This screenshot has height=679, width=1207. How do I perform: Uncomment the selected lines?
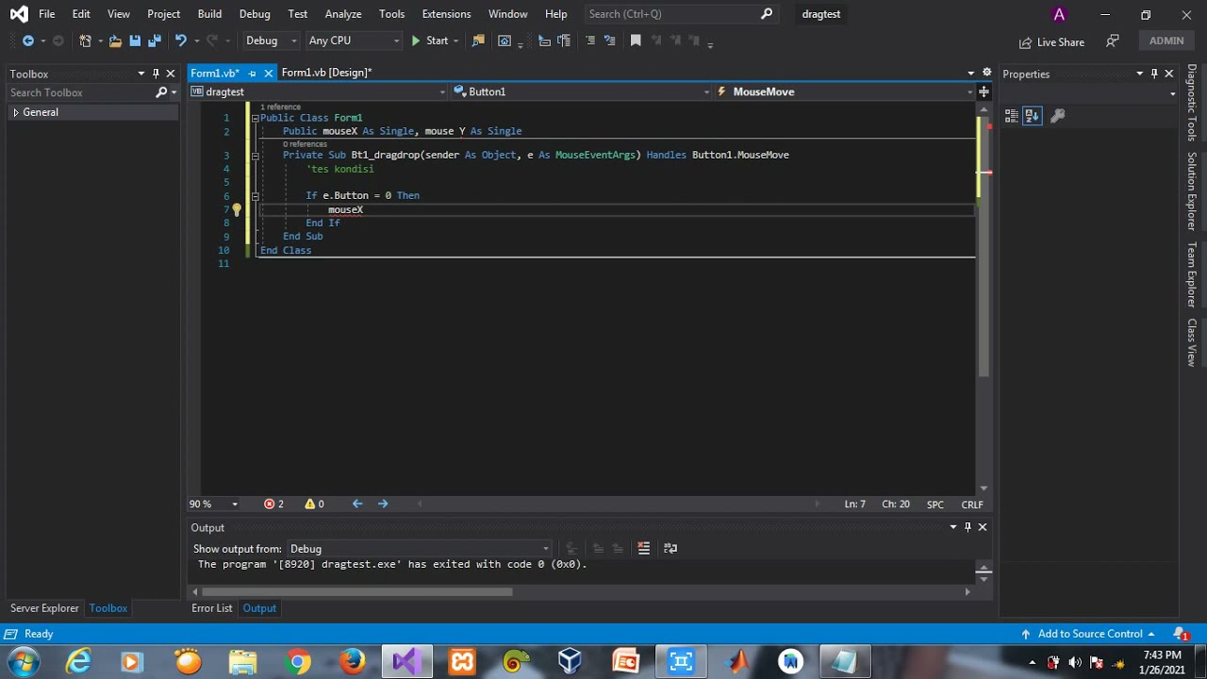pos(610,41)
